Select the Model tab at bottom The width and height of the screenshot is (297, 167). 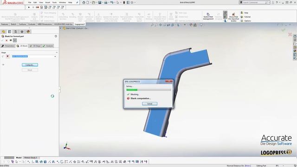19,158
